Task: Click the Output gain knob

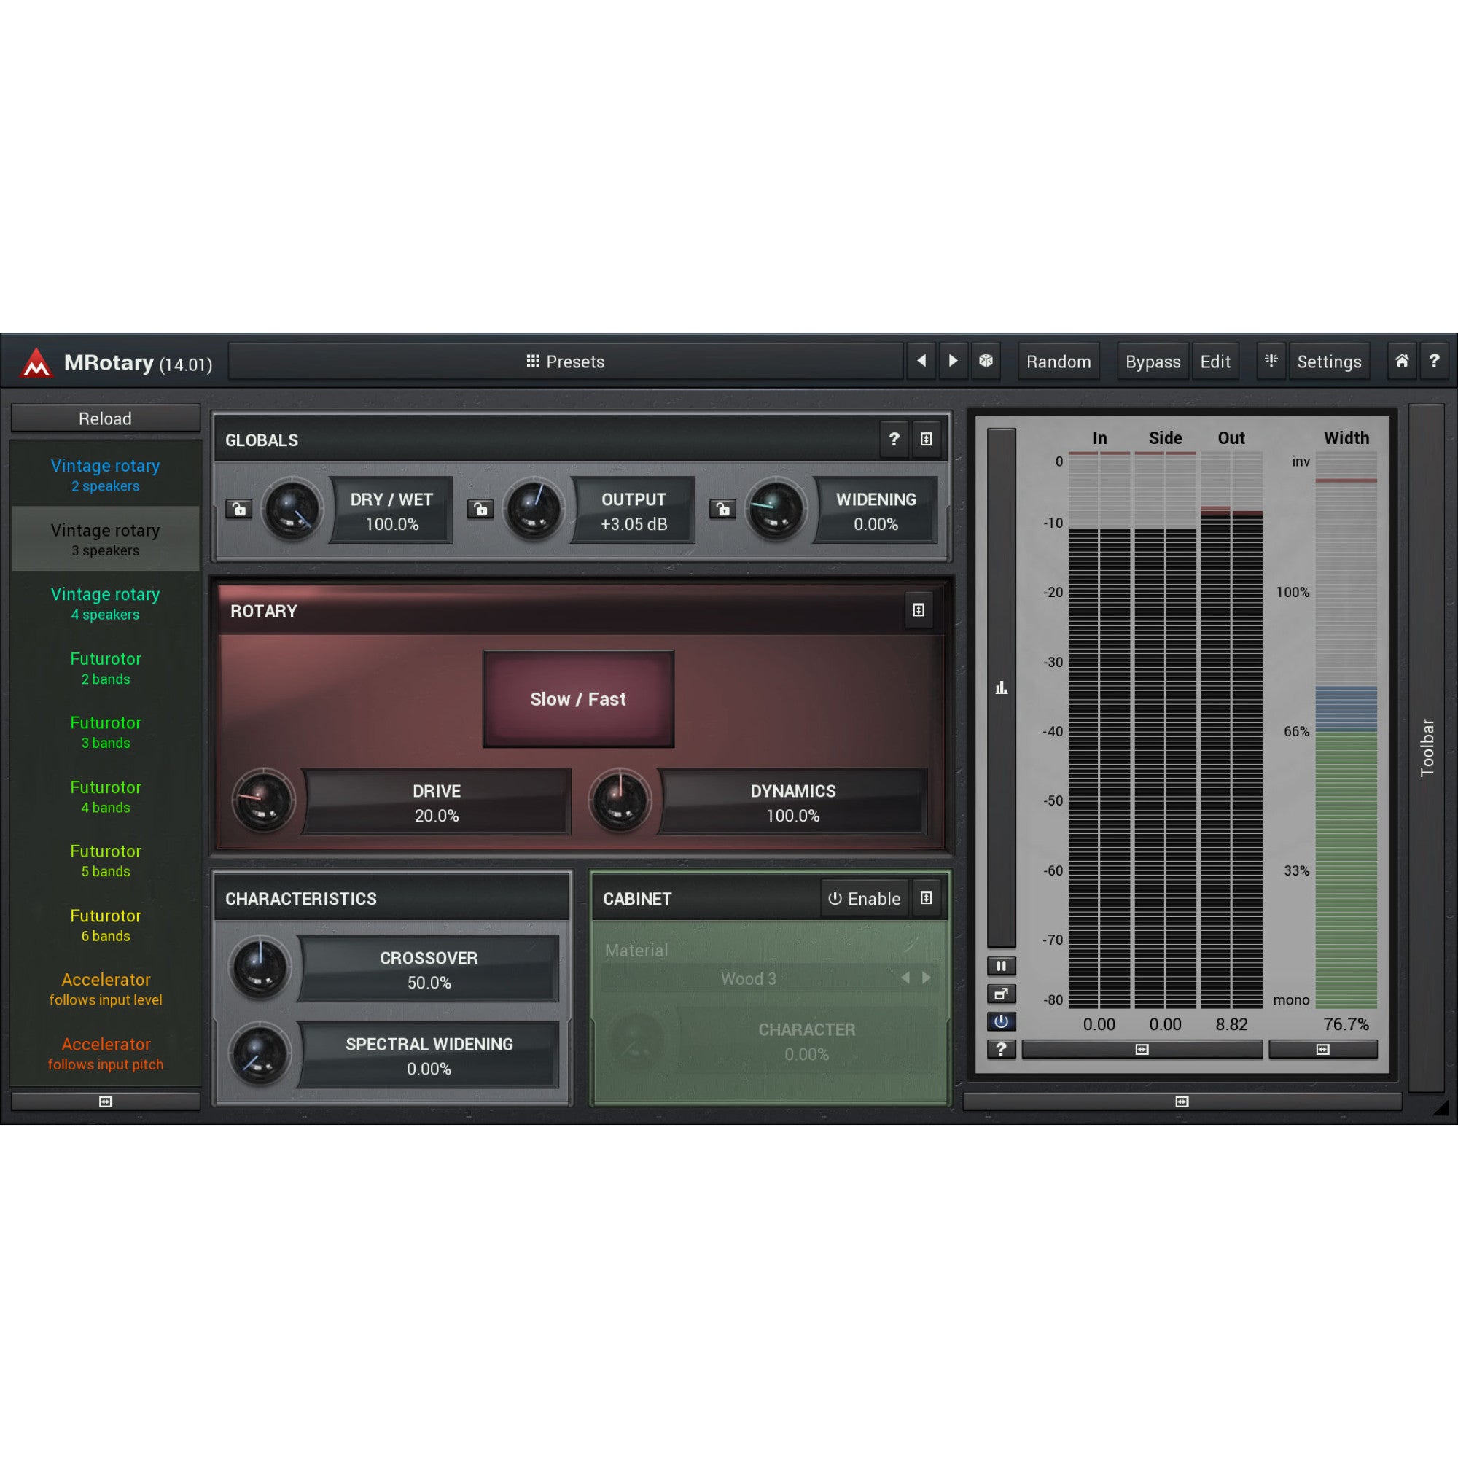Action: tap(534, 510)
